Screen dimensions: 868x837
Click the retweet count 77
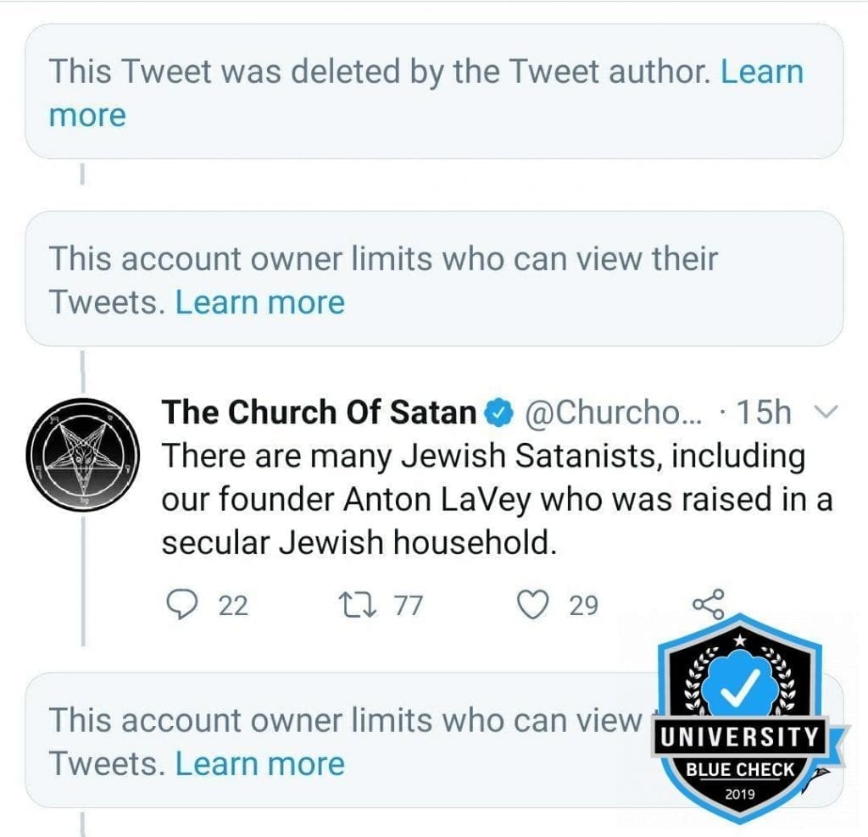(409, 605)
